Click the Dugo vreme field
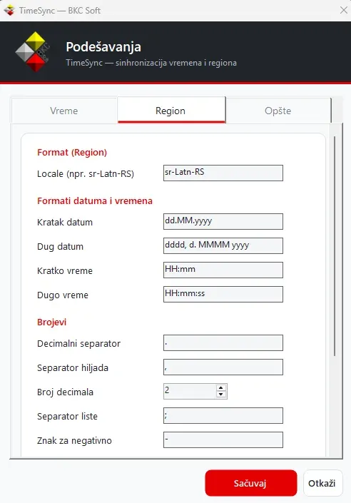Image resolution: width=351 pixels, height=503 pixels. pos(223,294)
